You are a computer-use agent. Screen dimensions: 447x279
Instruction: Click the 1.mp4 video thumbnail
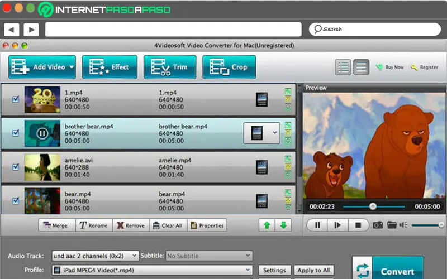tap(42, 100)
